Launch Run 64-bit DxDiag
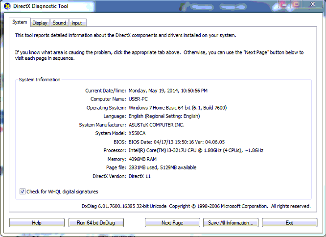This screenshot has width=326, height=237. (x=96, y=223)
